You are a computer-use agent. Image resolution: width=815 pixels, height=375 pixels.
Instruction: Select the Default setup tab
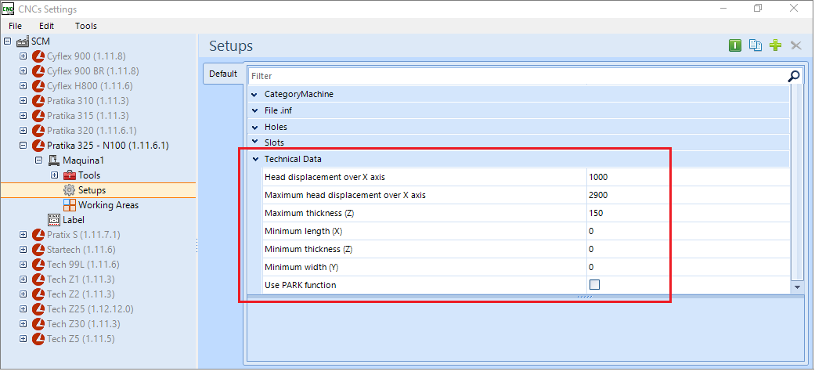coord(223,74)
